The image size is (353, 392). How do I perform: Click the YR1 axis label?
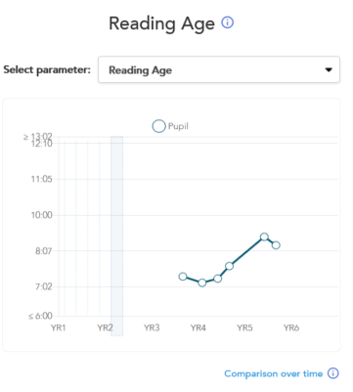59,327
